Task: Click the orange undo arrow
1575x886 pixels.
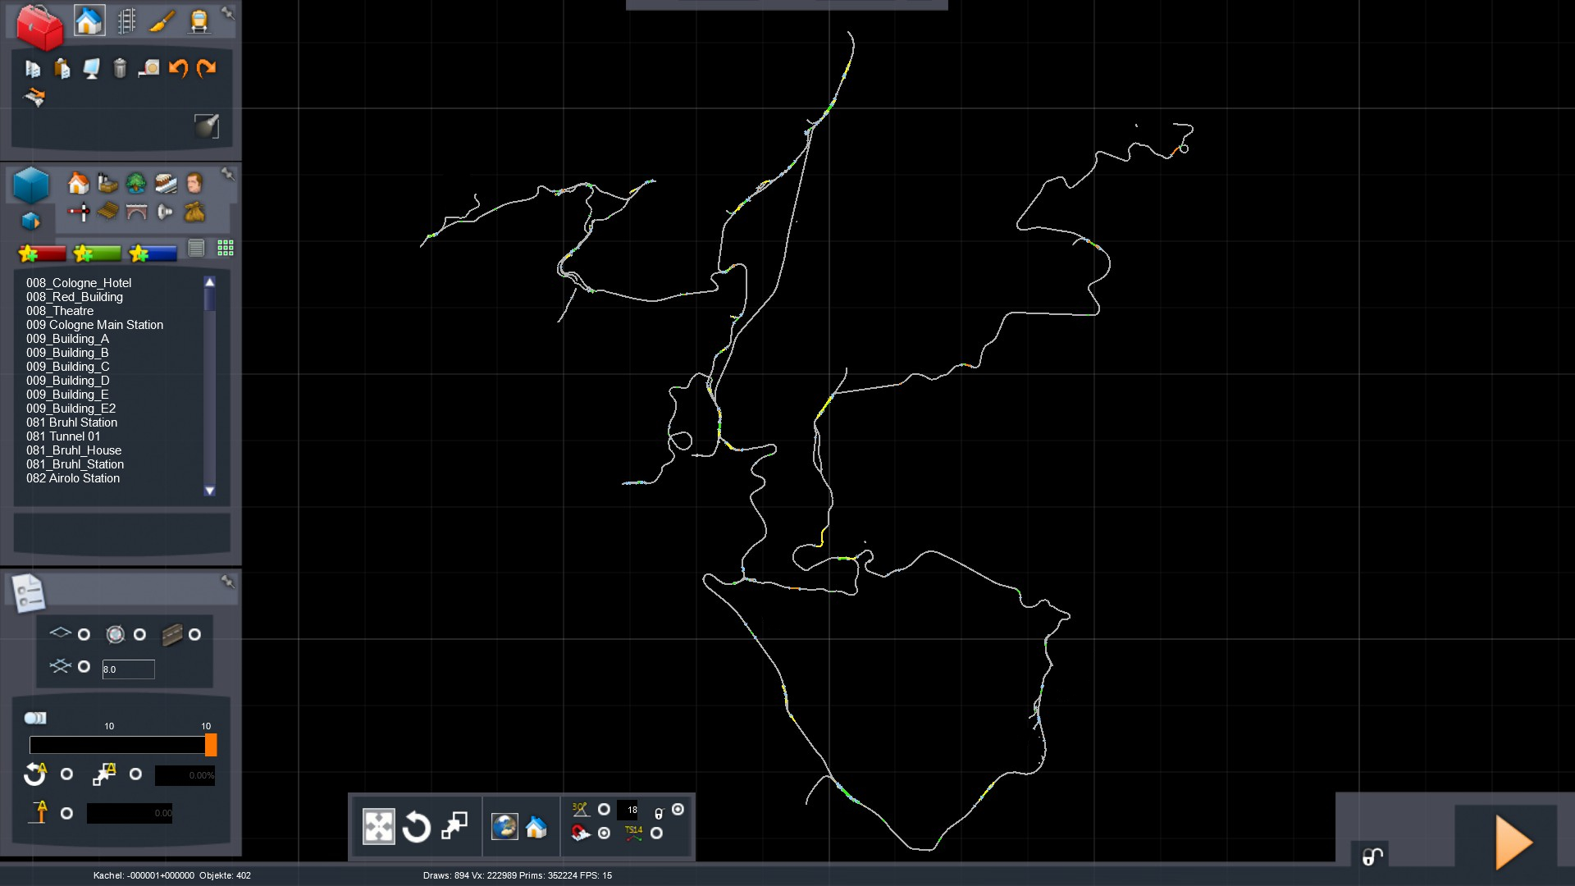Action: click(178, 68)
